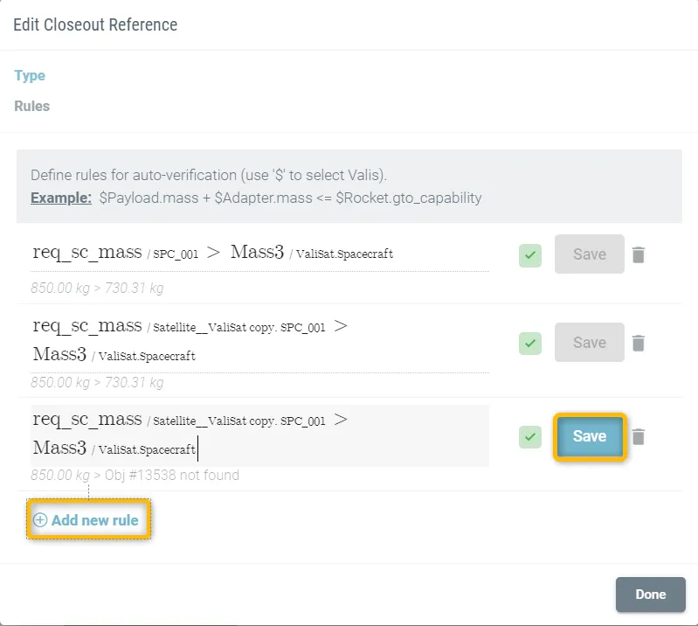This screenshot has width=698, height=626.
Task: Toggle the third rule's green checkbox
Action: [529, 436]
